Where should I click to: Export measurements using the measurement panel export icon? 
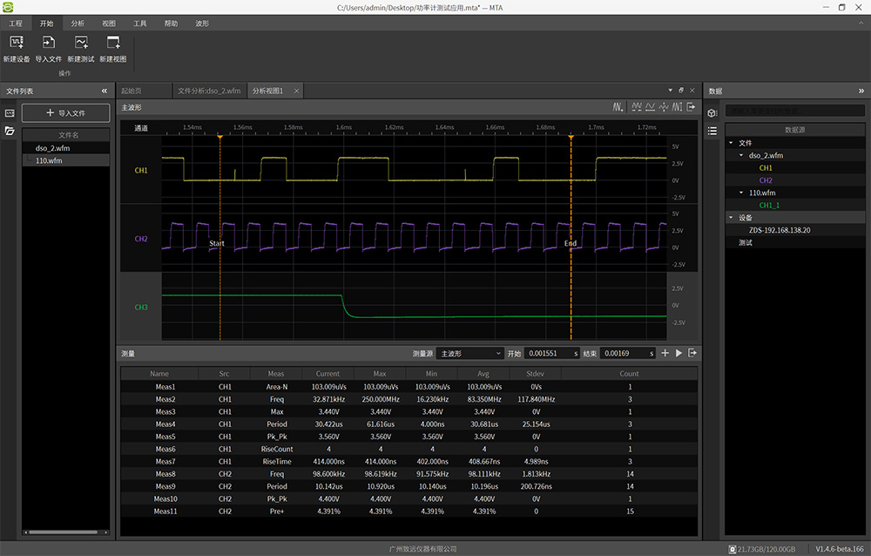pos(692,353)
